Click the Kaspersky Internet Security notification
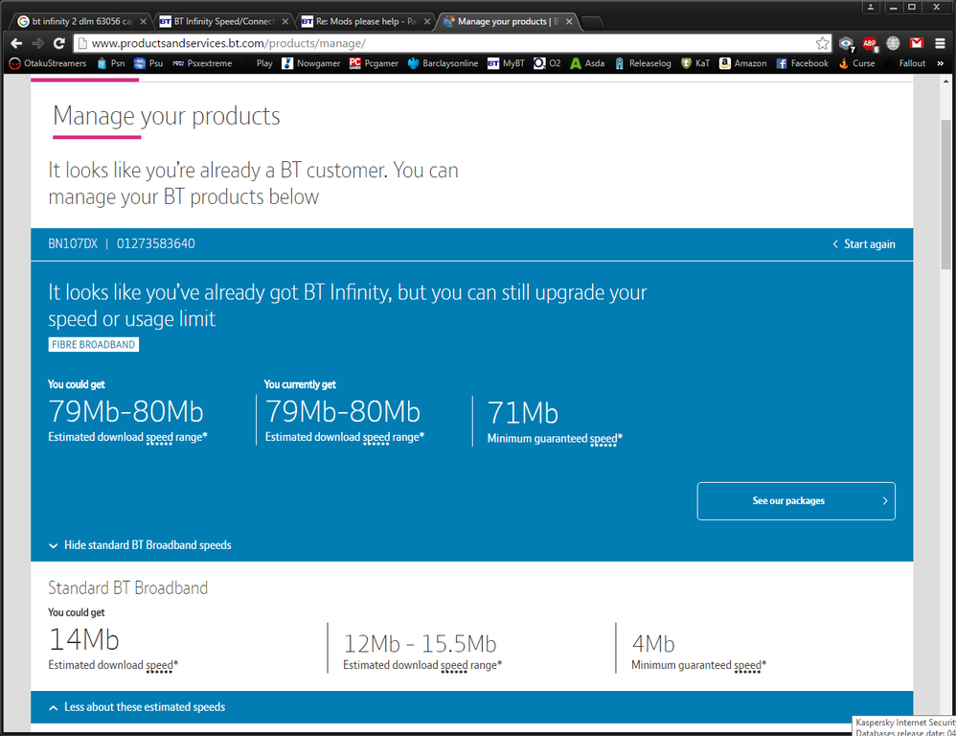 pos(904,726)
